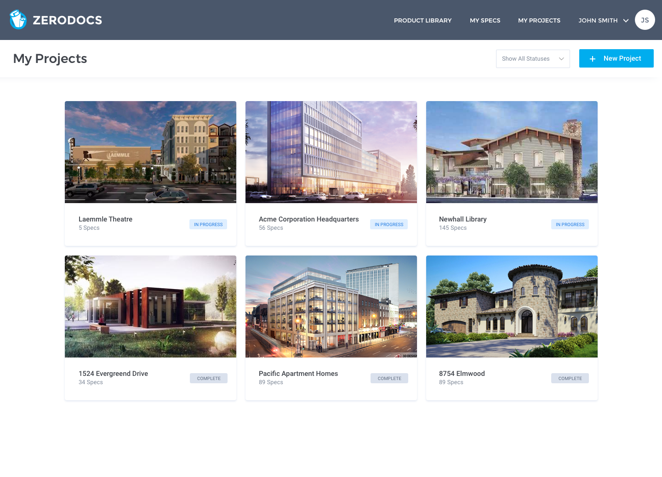Click the 8754 Elmwood title

[462, 374]
